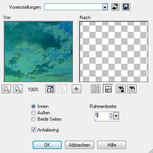This screenshot has width=153, height=153.
Task: Toggle the selection marquee preview icon
Action: click(96, 89)
